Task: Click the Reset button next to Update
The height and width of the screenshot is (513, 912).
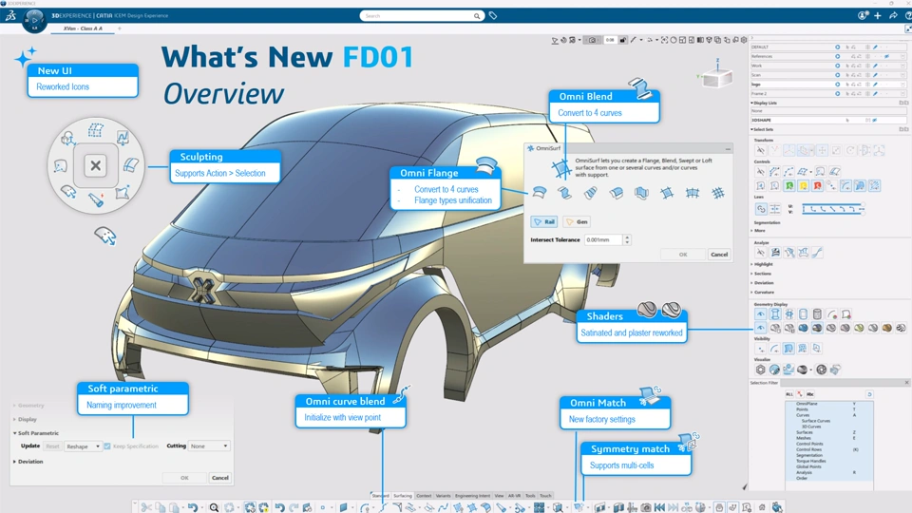Action: 52,446
